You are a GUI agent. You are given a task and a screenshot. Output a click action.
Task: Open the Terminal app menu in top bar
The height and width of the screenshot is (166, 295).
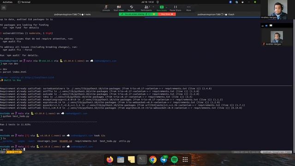pyautogui.click(x=24, y=2)
